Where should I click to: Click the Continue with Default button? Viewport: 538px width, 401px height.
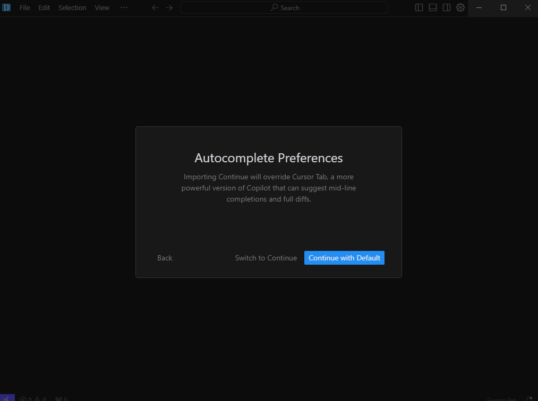point(344,258)
